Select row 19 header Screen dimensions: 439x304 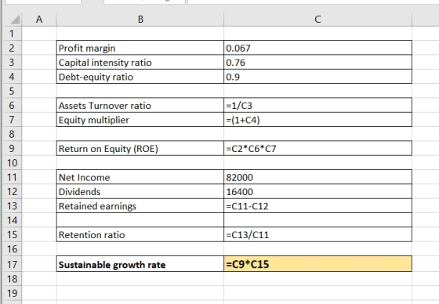12,293
